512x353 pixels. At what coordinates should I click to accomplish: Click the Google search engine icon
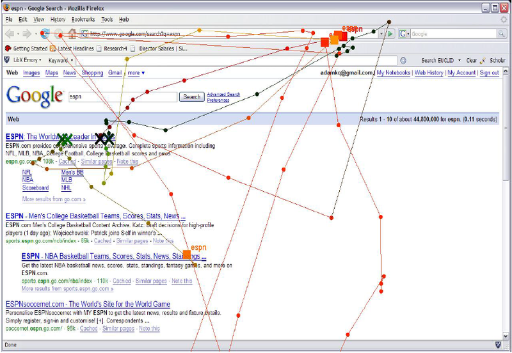[x=403, y=34]
